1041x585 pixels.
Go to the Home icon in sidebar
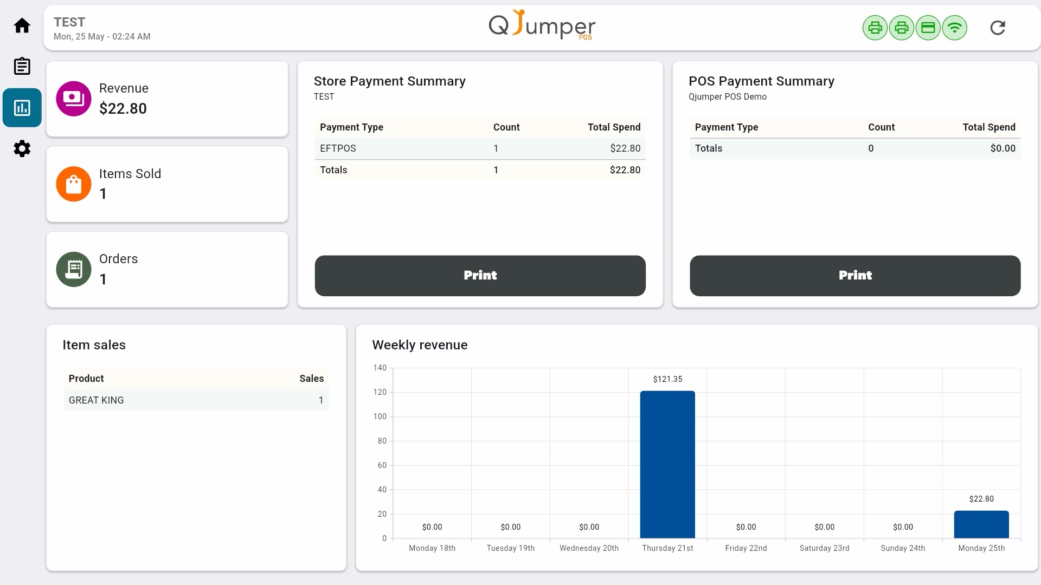22,25
